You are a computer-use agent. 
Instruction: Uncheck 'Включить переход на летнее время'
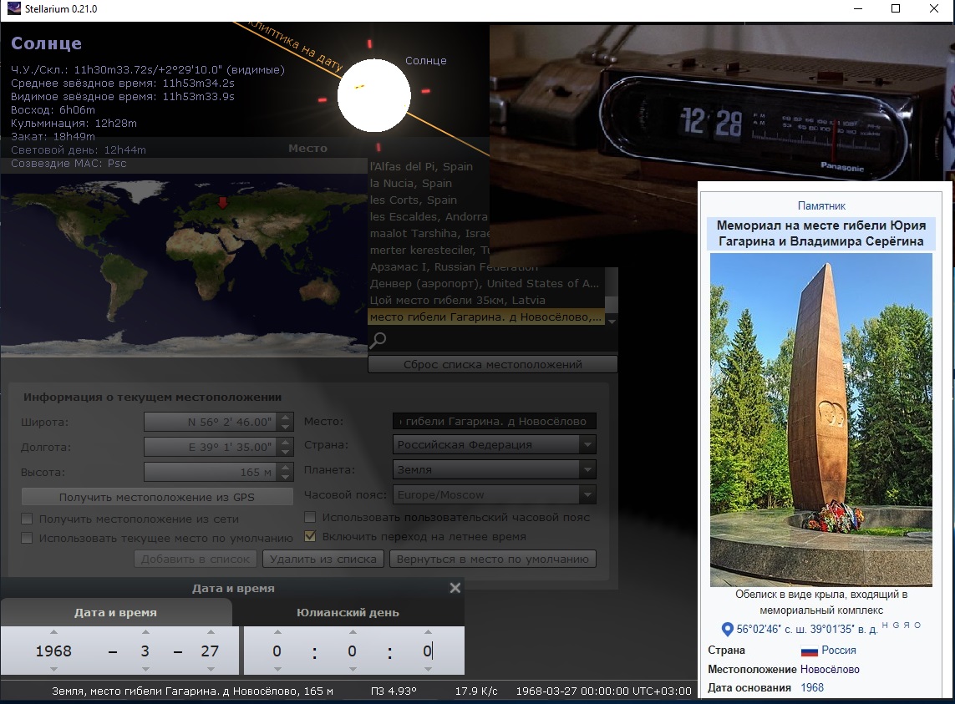click(310, 536)
